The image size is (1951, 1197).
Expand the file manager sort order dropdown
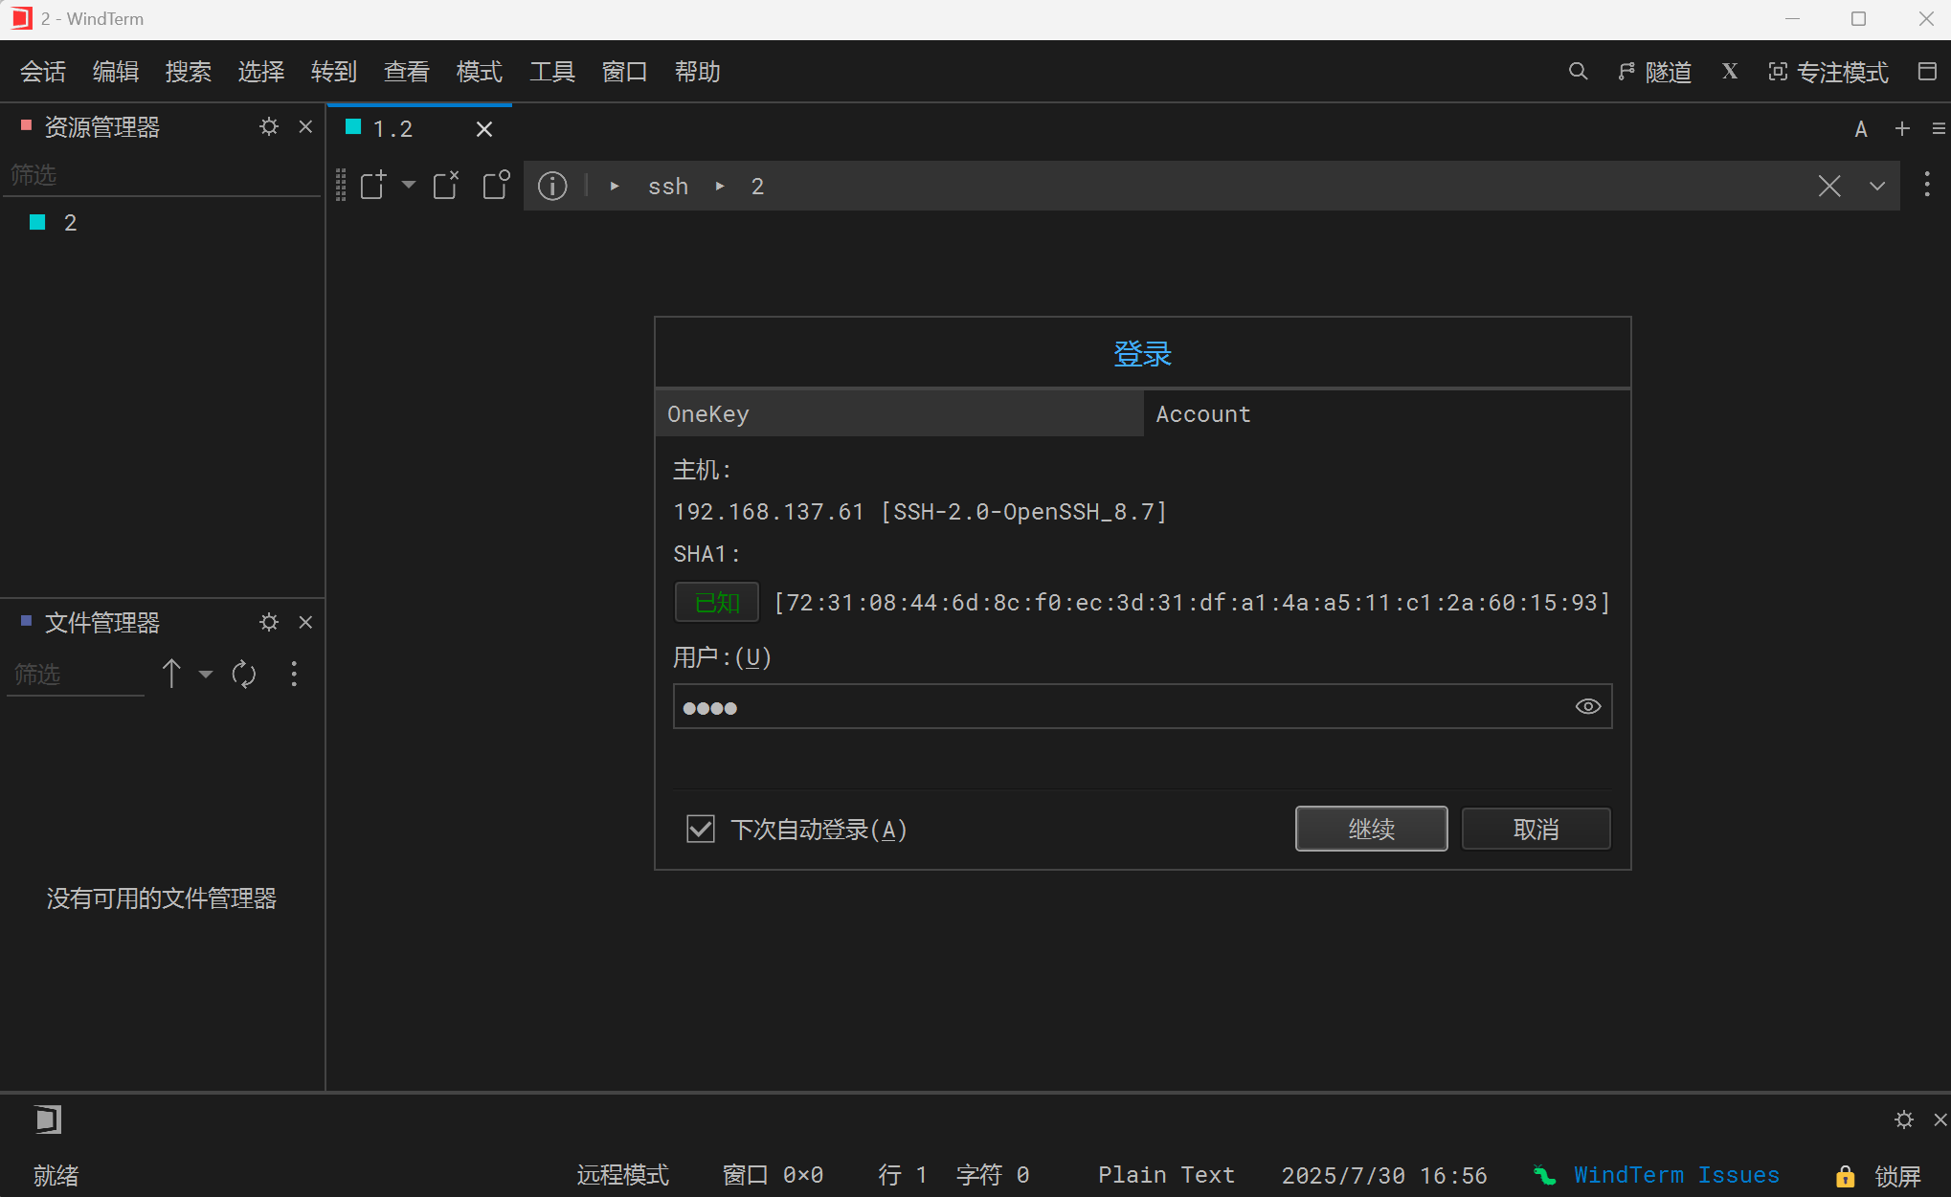(205, 674)
